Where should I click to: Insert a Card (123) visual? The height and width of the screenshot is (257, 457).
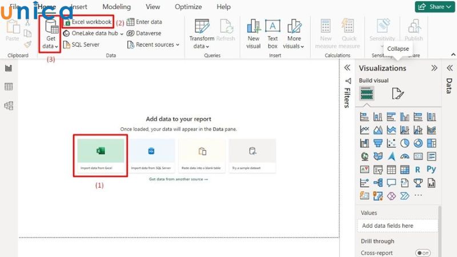[418, 156]
